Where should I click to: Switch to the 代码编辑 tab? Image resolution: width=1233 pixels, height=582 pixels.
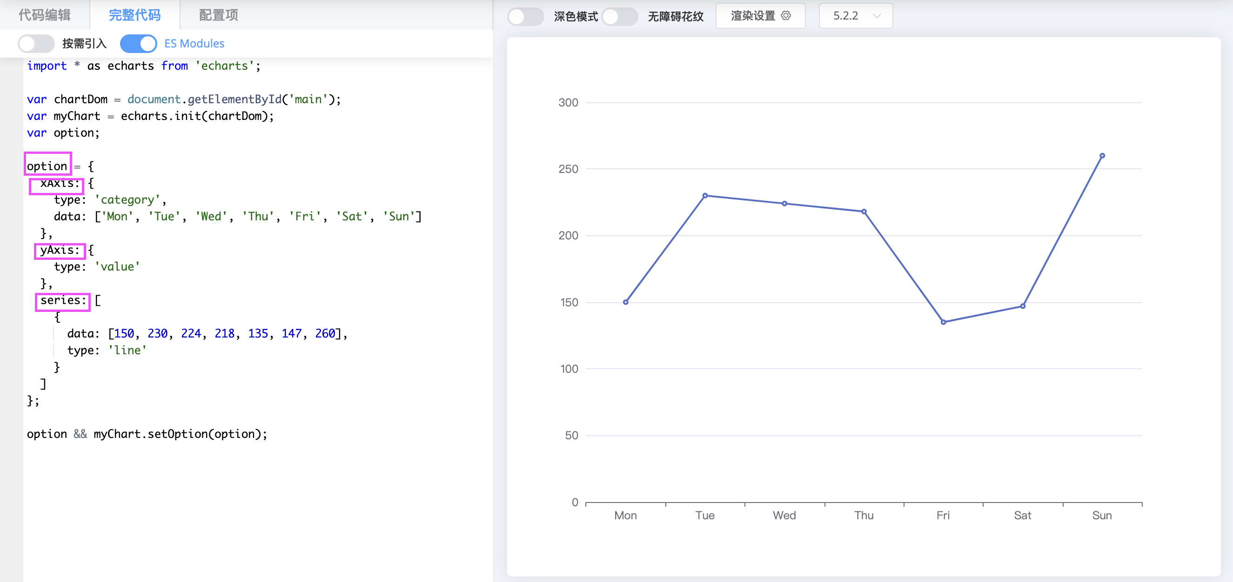[45, 15]
